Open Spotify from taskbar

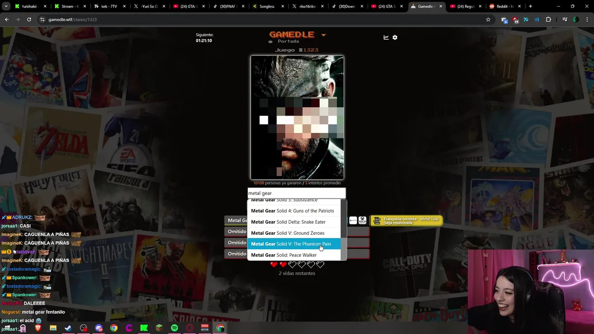coord(174,328)
